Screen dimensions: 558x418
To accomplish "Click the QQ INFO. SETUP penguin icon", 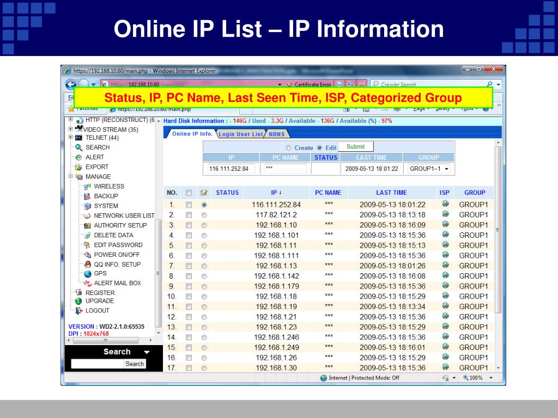I will point(88,264).
